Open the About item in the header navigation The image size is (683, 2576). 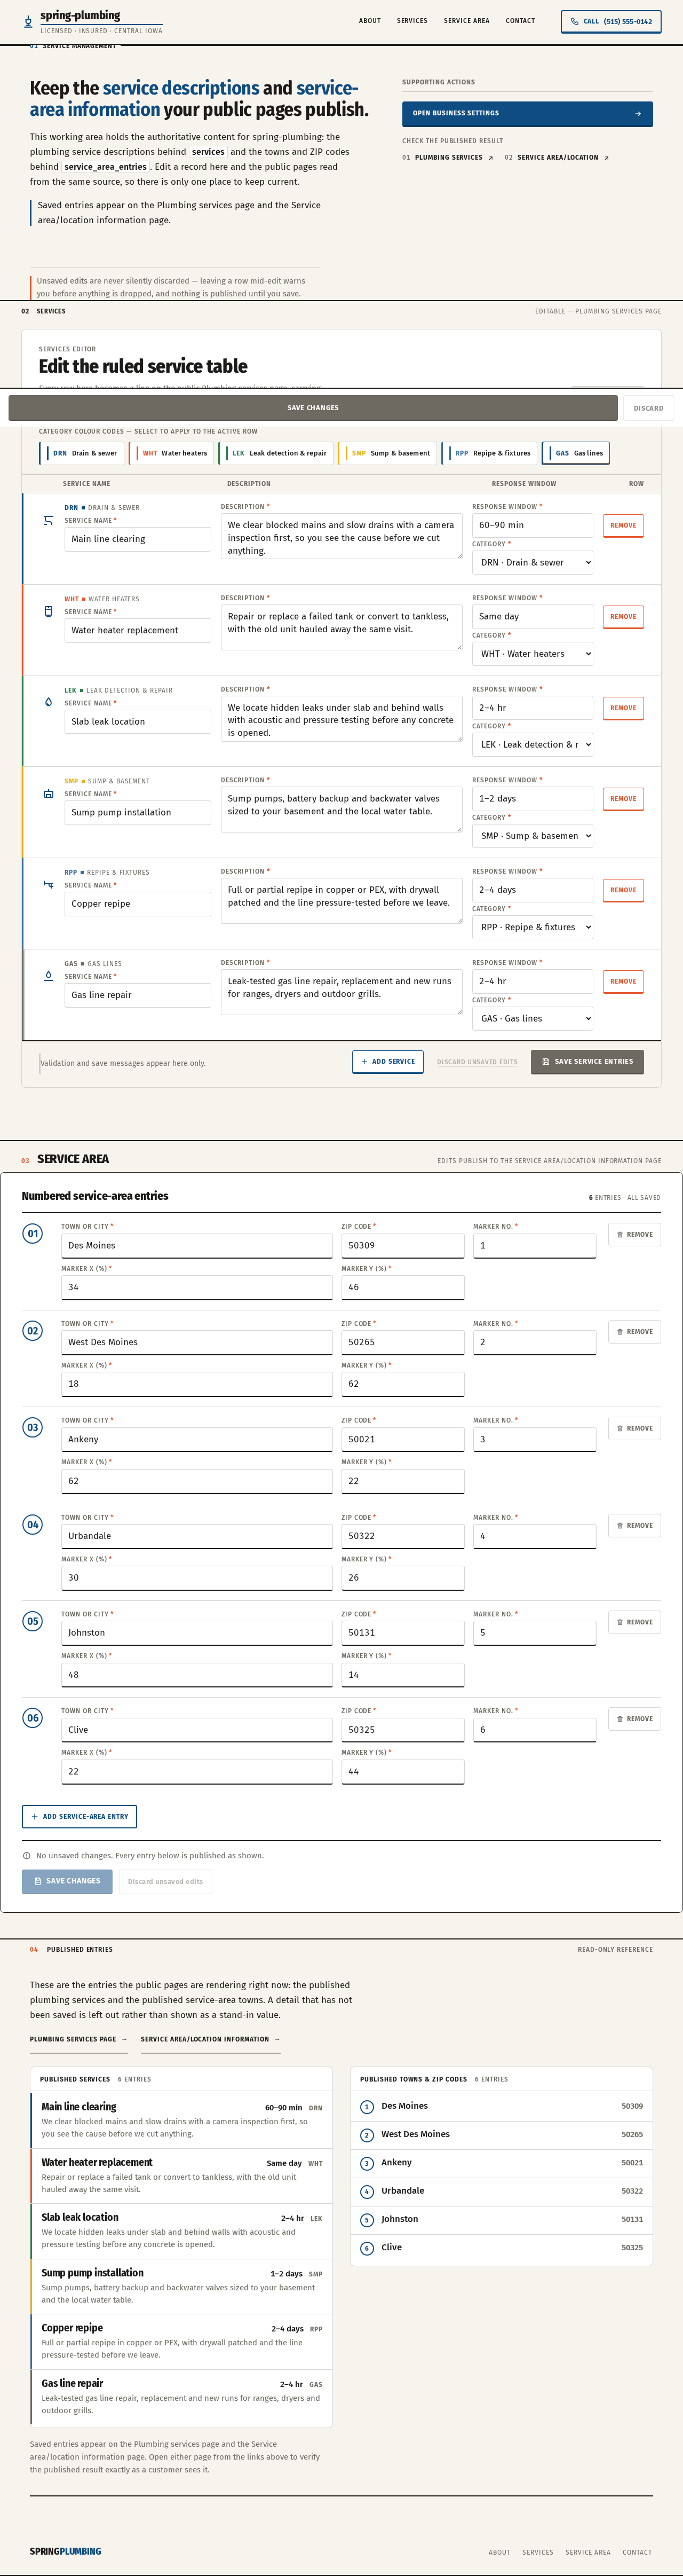(369, 21)
